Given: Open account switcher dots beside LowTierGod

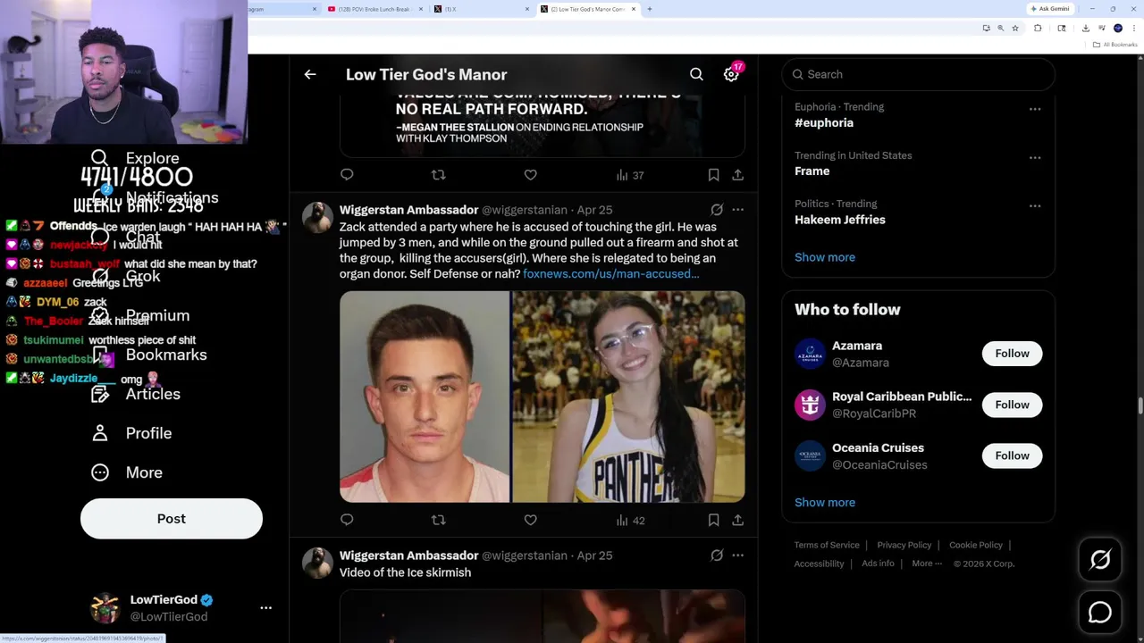Looking at the screenshot, I should [265, 607].
